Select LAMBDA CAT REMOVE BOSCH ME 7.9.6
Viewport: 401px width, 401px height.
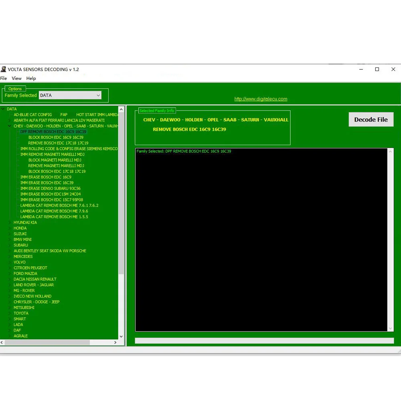(54, 211)
